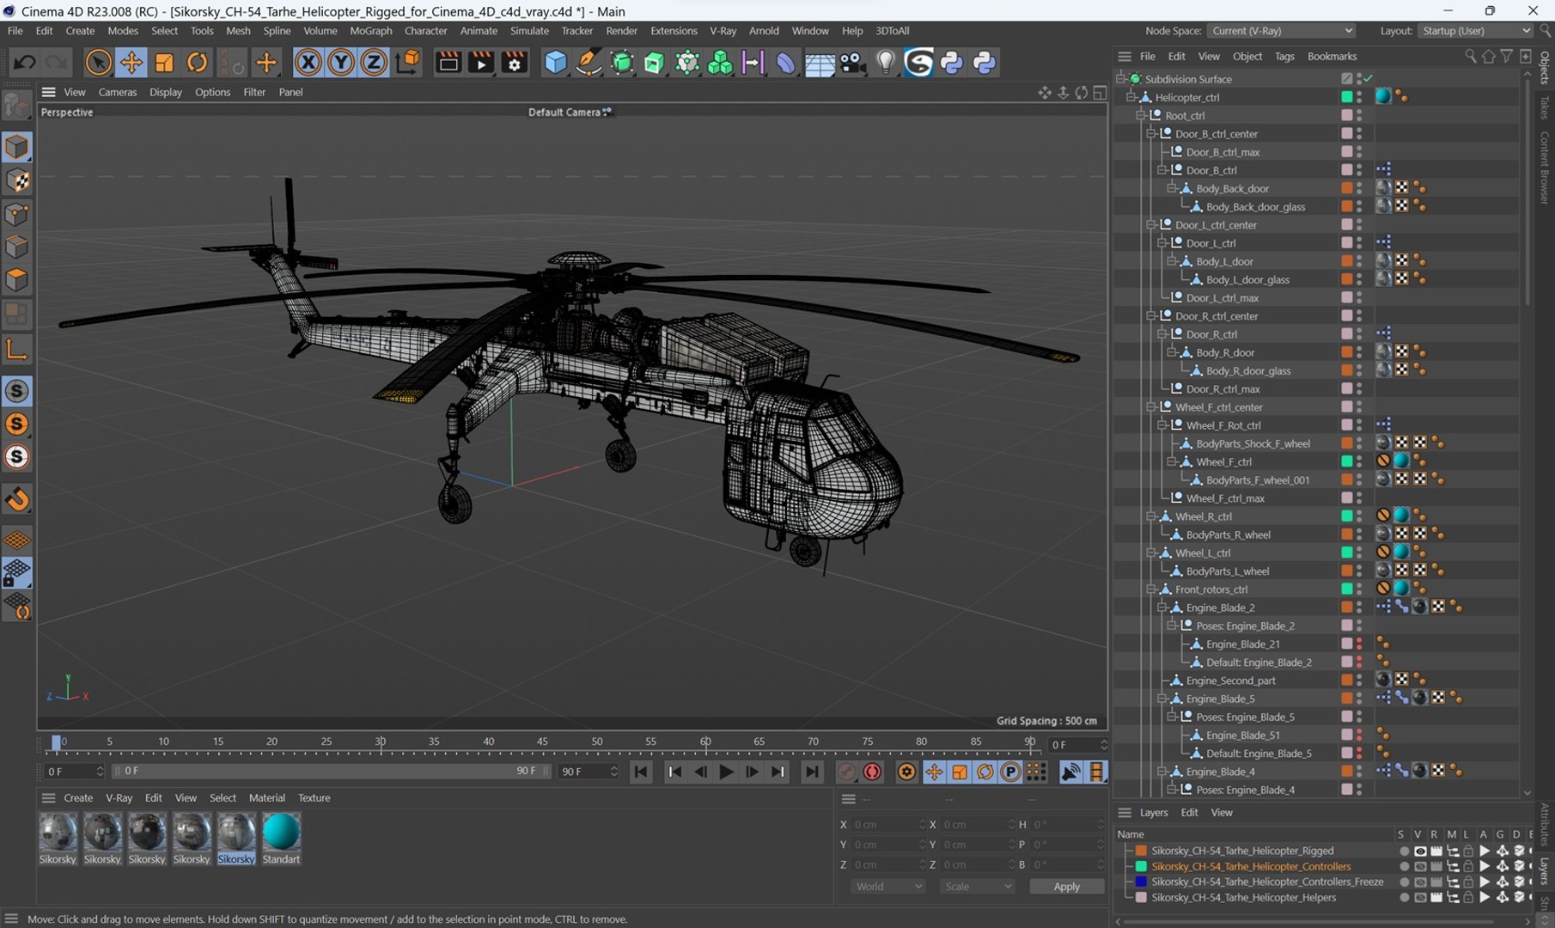Viewport: 1555px width, 928px height.
Task: Click orange layer swatch of Body_Back_door
Action: pyautogui.click(x=1346, y=188)
